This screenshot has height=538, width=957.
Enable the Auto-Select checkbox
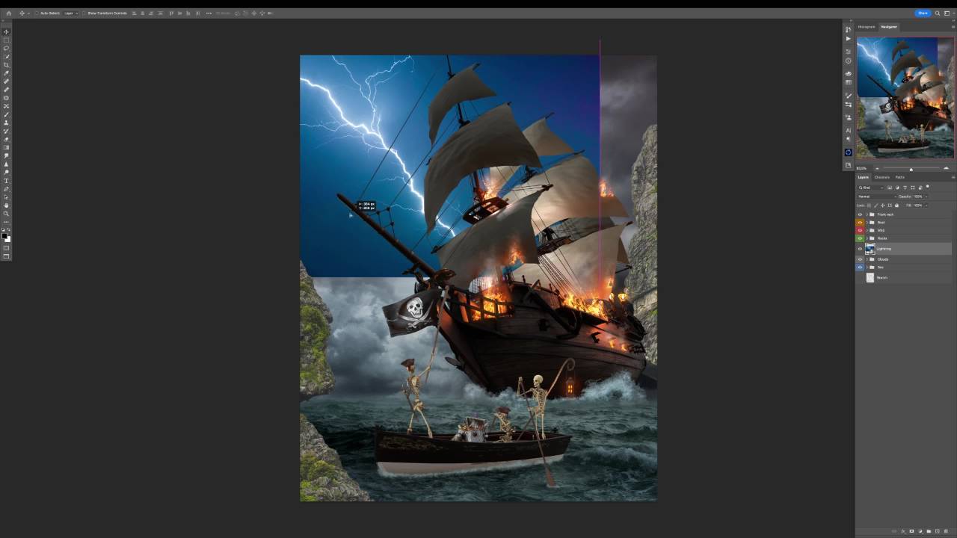point(37,13)
